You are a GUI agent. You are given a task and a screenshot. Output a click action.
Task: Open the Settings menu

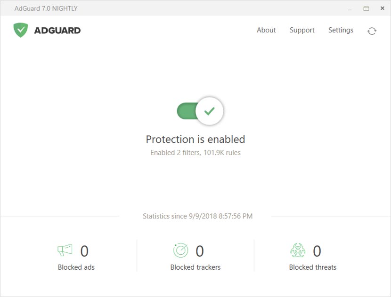tap(341, 30)
